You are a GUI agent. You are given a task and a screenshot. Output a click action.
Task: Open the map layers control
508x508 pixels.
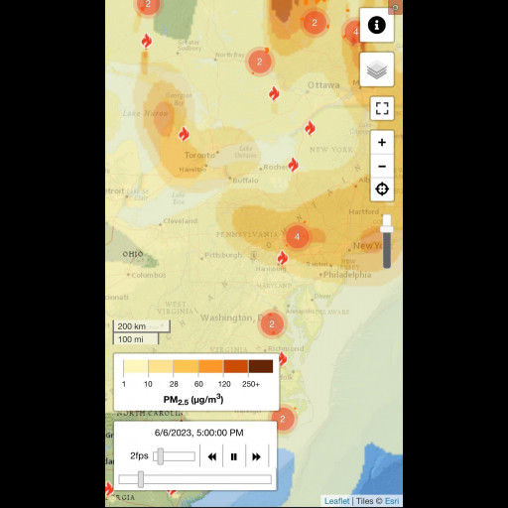coord(377,69)
